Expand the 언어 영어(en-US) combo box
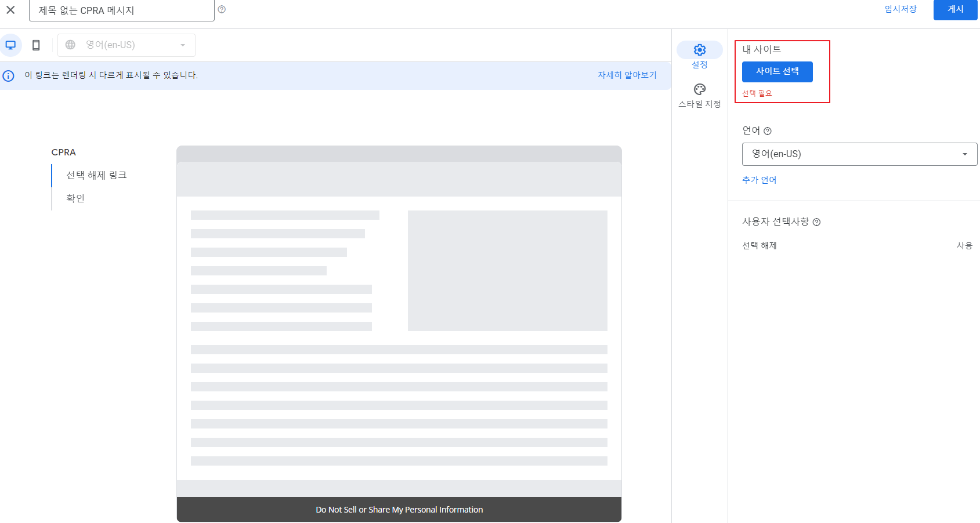Image resolution: width=980 pixels, height=523 pixels. pyautogui.click(x=859, y=154)
